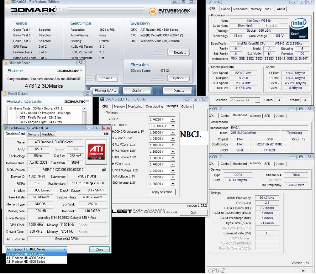Click the 3DMark Score window title icon
This screenshot has width=316, height=274.
[x=6, y=63]
